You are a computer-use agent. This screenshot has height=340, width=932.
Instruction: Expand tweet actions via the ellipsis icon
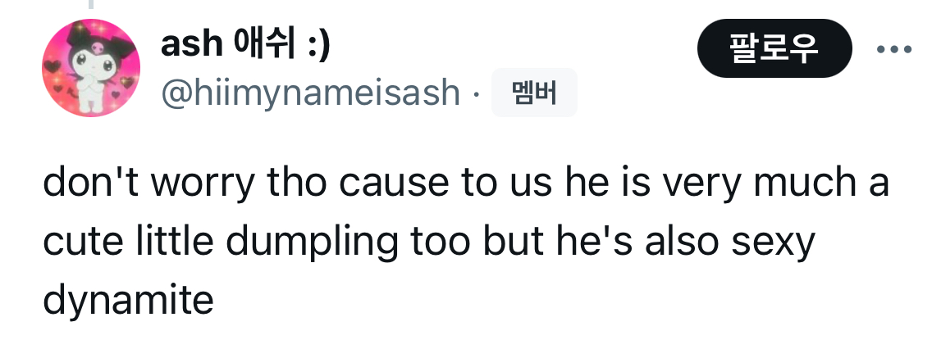pyautogui.click(x=894, y=49)
